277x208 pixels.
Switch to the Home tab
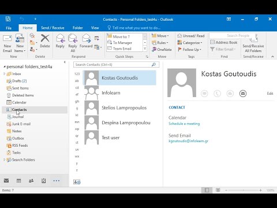[28, 28]
